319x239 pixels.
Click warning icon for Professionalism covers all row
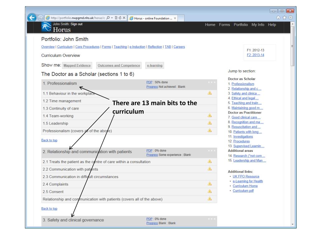210,130
